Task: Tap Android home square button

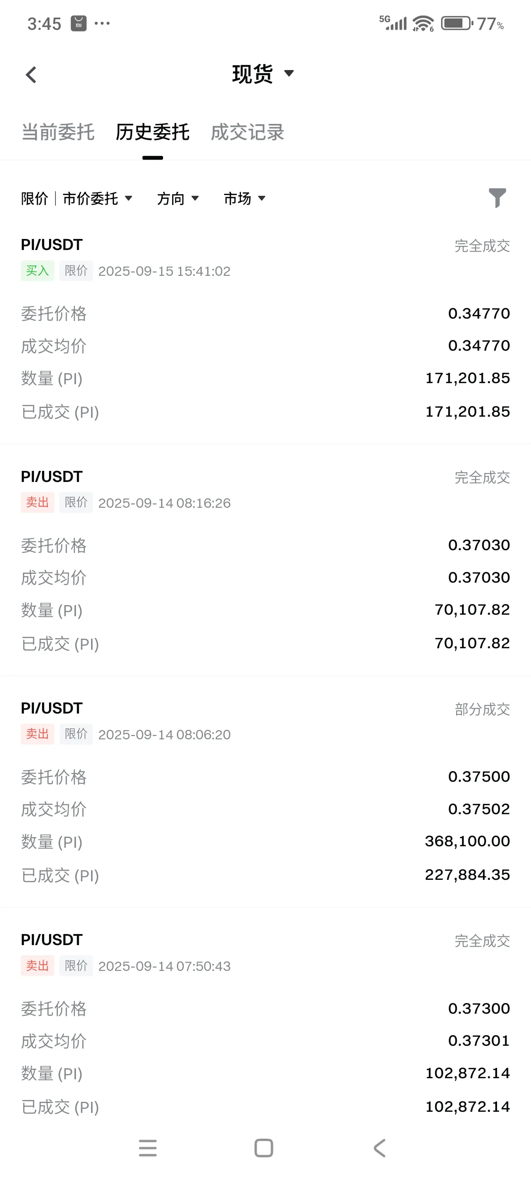Action: 264,1148
